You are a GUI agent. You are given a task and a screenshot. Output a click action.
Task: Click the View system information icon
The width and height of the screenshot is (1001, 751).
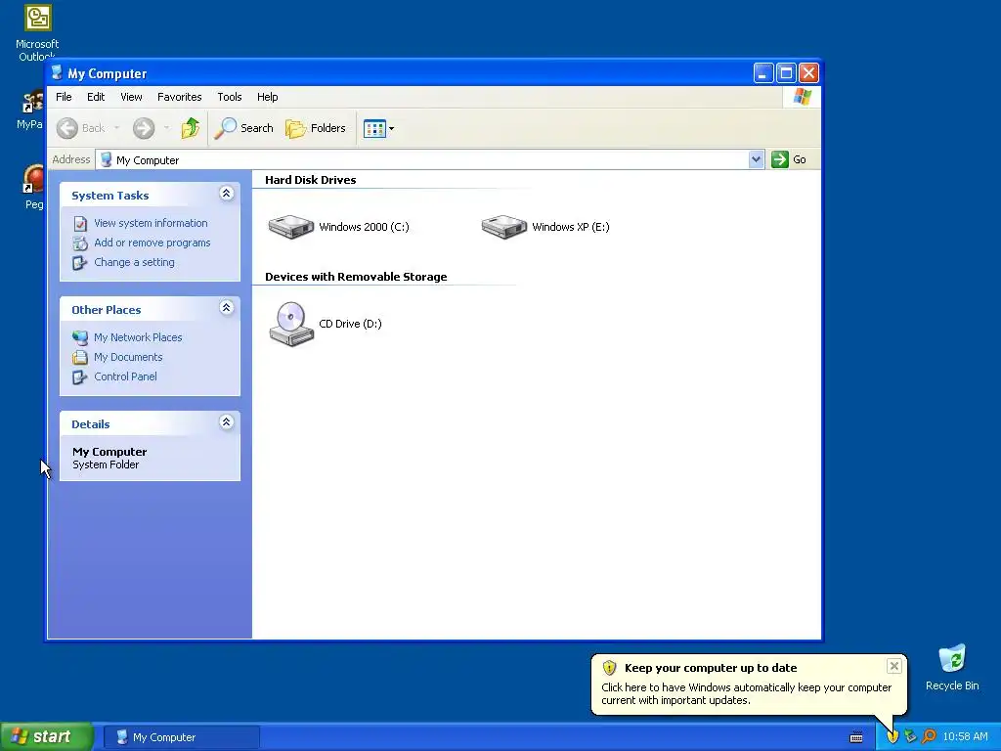[x=80, y=224]
